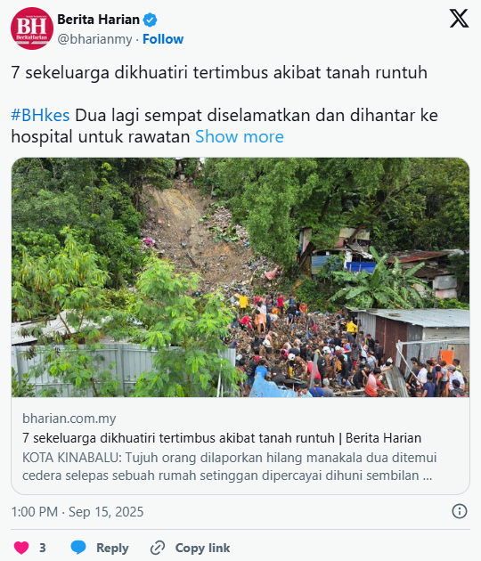
Task: Open the #BHkes hashtag
Action: pyautogui.click(x=40, y=115)
